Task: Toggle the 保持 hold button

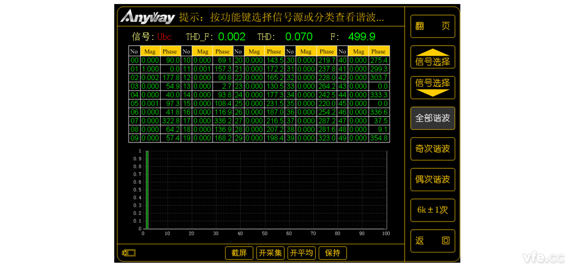Action: pyautogui.click(x=332, y=253)
